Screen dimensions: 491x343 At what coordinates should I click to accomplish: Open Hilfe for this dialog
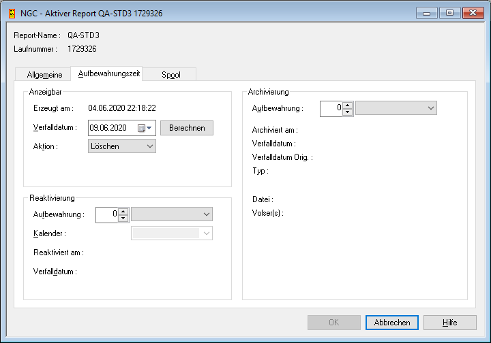(449, 323)
